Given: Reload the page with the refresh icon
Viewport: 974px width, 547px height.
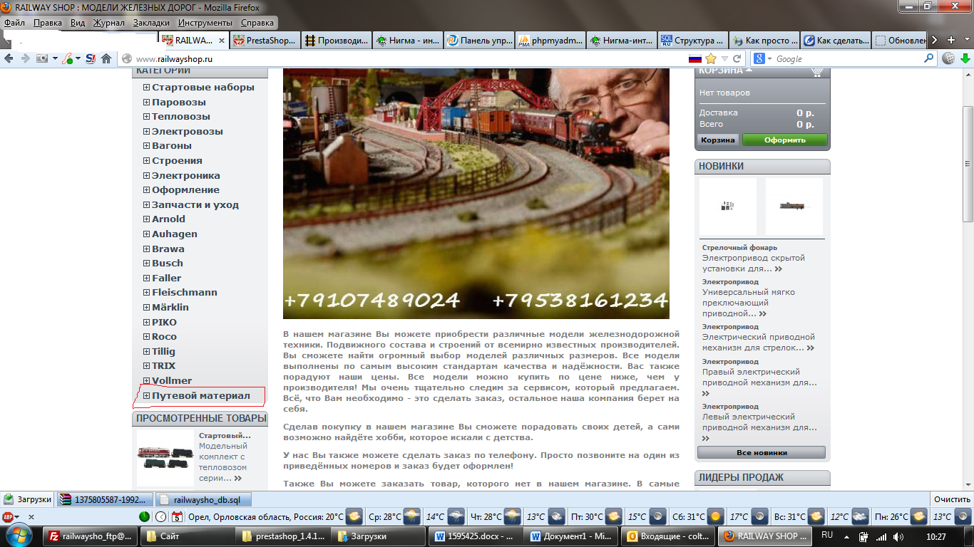Looking at the screenshot, I should pyautogui.click(x=737, y=58).
